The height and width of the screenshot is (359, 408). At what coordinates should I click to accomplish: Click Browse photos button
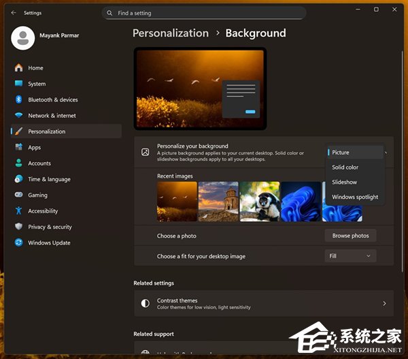point(350,236)
